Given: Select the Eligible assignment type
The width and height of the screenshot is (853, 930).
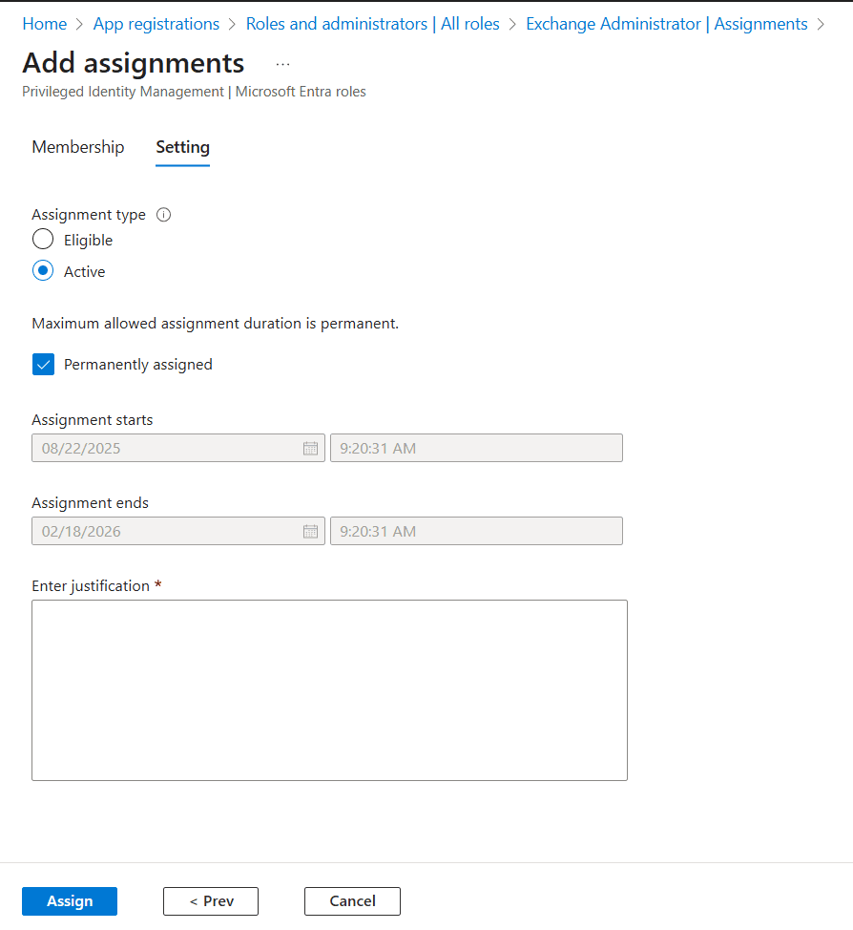Looking at the screenshot, I should coord(43,240).
